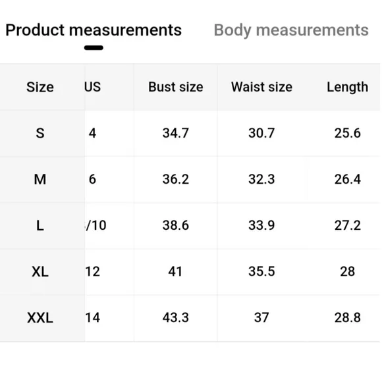Switch to the Body measurements tab
This screenshot has width=382, height=382.
[291, 30]
